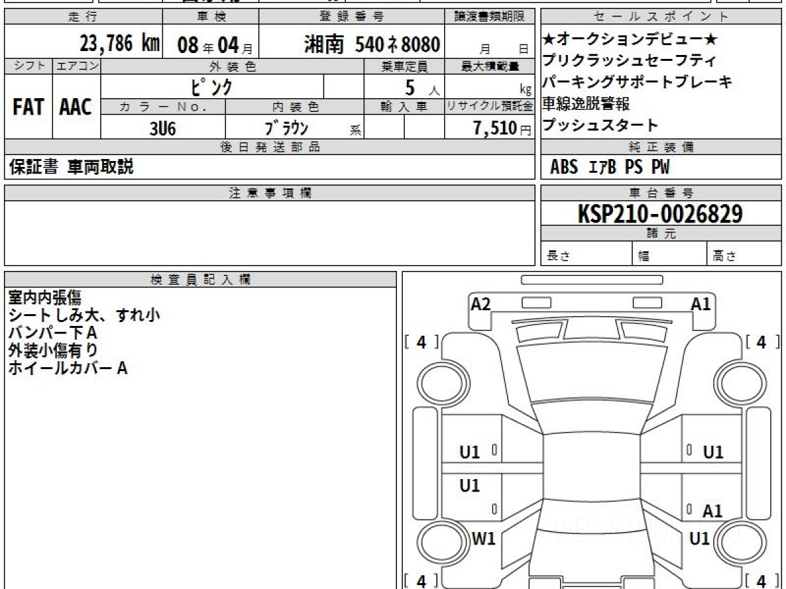Select the 外装小傷有り note
Viewport: 786px width, 589px height.
(53, 351)
